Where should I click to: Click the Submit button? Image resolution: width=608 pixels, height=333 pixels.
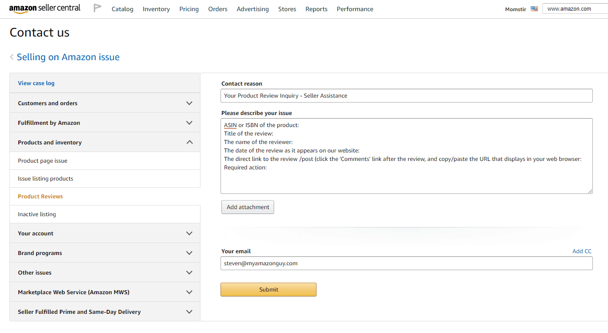pyautogui.click(x=268, y=289)
